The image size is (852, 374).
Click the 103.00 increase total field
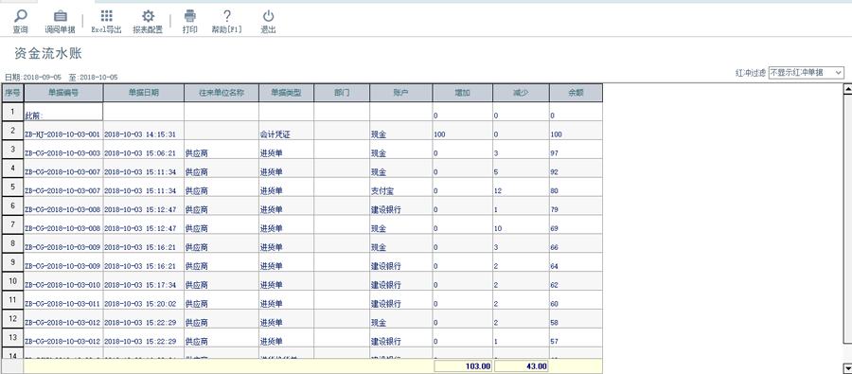tap(463, 366)
